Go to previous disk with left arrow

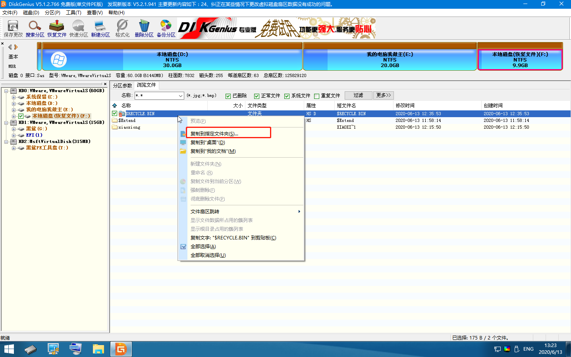pyautogui.click(x=10, y=47)
